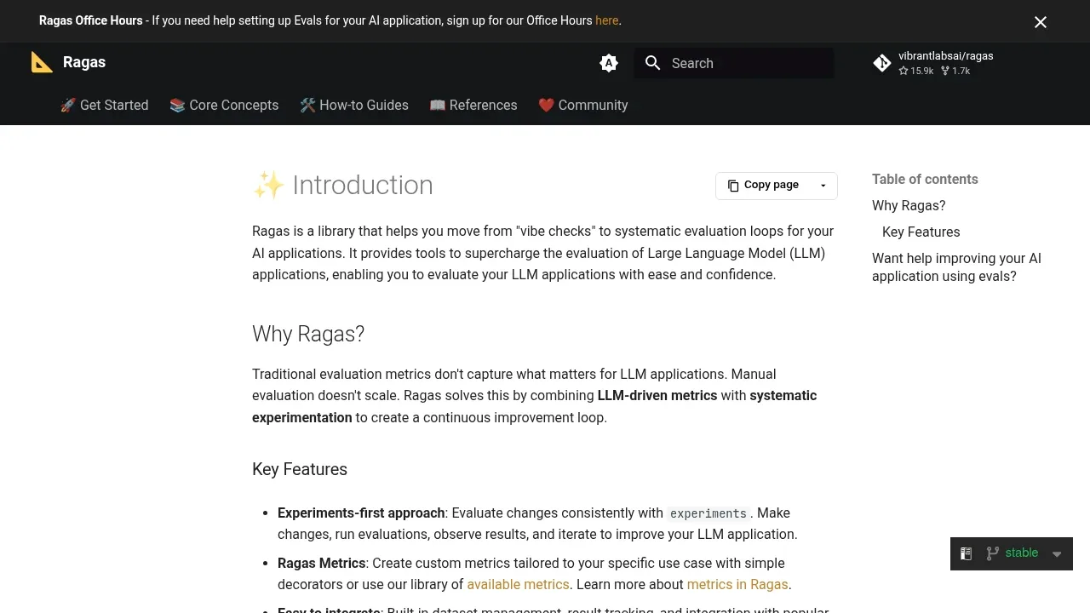Open the Core Concepts tab

point(224,106)
